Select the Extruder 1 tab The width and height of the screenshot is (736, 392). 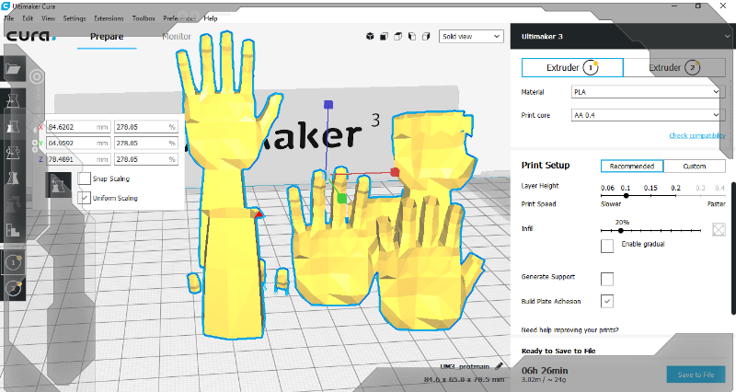pos(572,67)
